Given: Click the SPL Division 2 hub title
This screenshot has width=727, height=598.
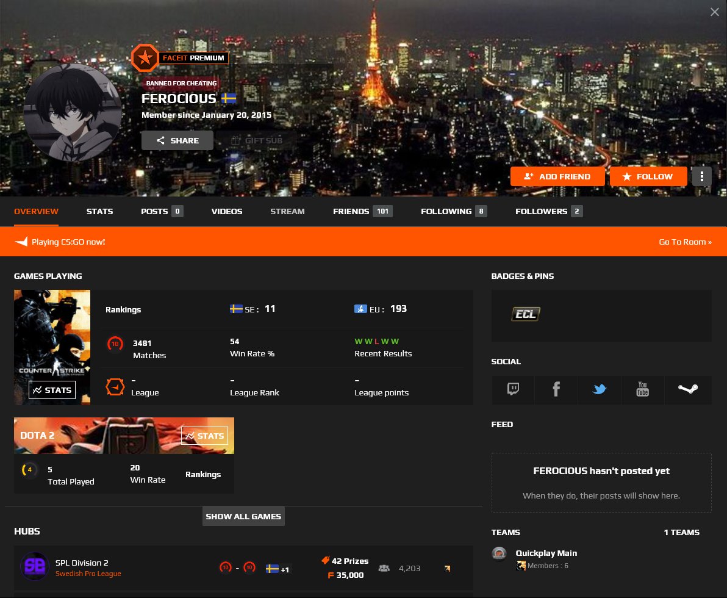Looking at the screenshot, I should 82,563.
